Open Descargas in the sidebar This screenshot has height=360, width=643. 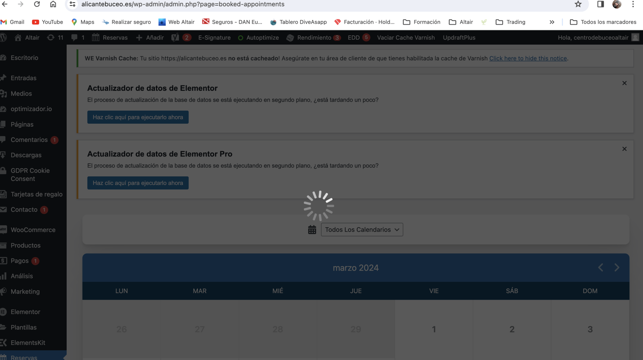26,155
